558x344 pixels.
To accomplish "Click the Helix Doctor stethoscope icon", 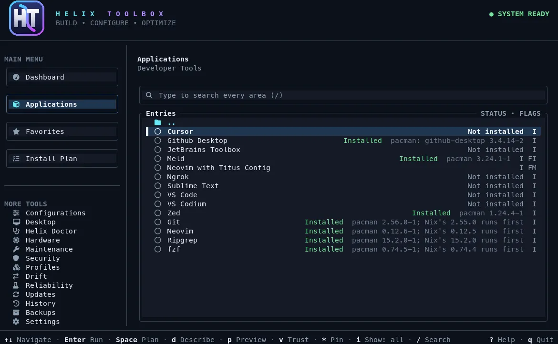I will 16,231.
